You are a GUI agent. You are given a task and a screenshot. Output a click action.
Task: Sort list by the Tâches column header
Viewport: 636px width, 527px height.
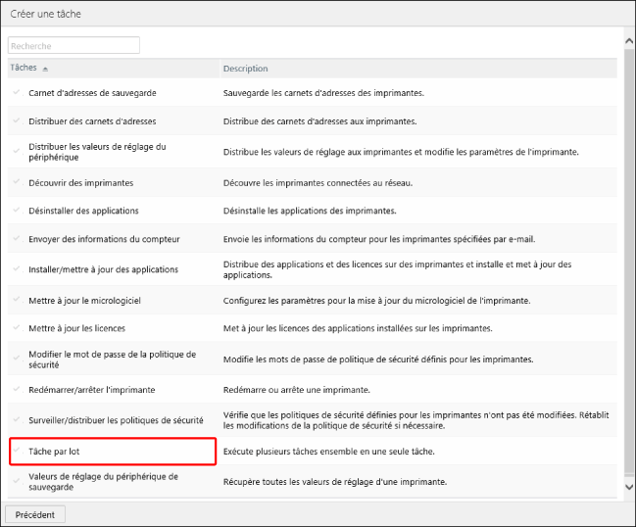(24, 69)
